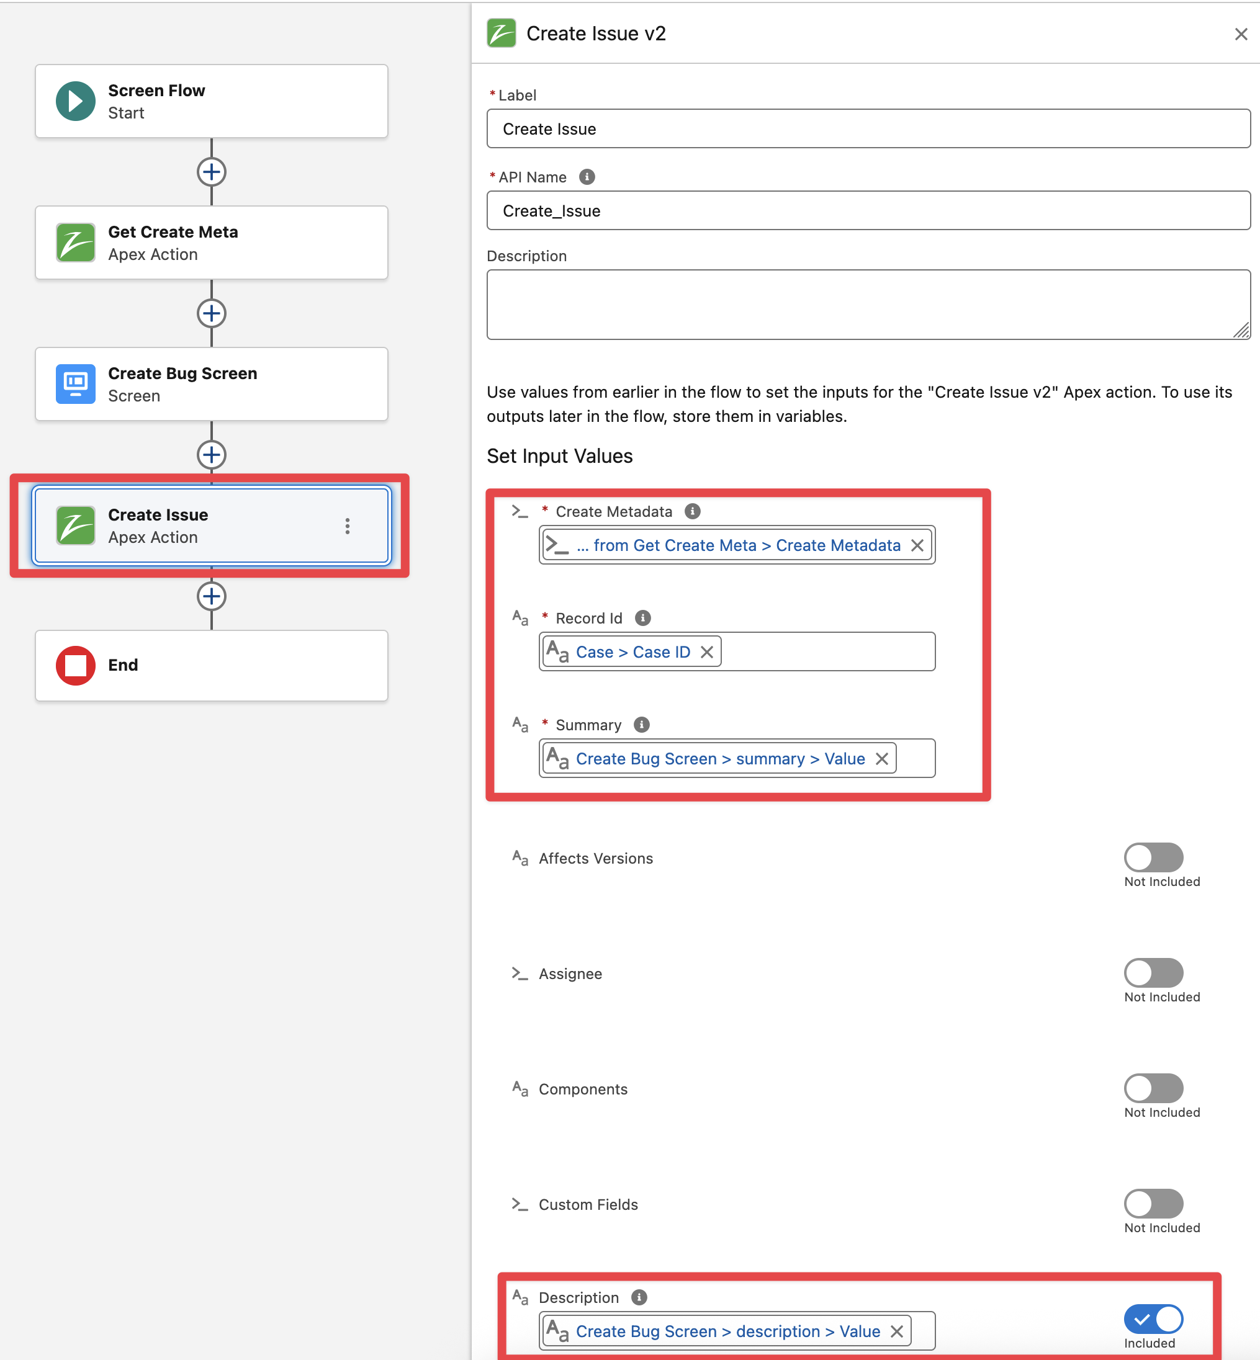
Task: Open the Record Id resource combobox
Action: pos(825,652)
